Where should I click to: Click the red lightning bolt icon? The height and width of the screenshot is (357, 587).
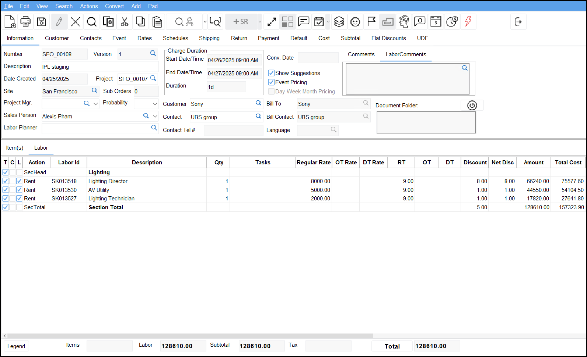click(x=468, y=22)
